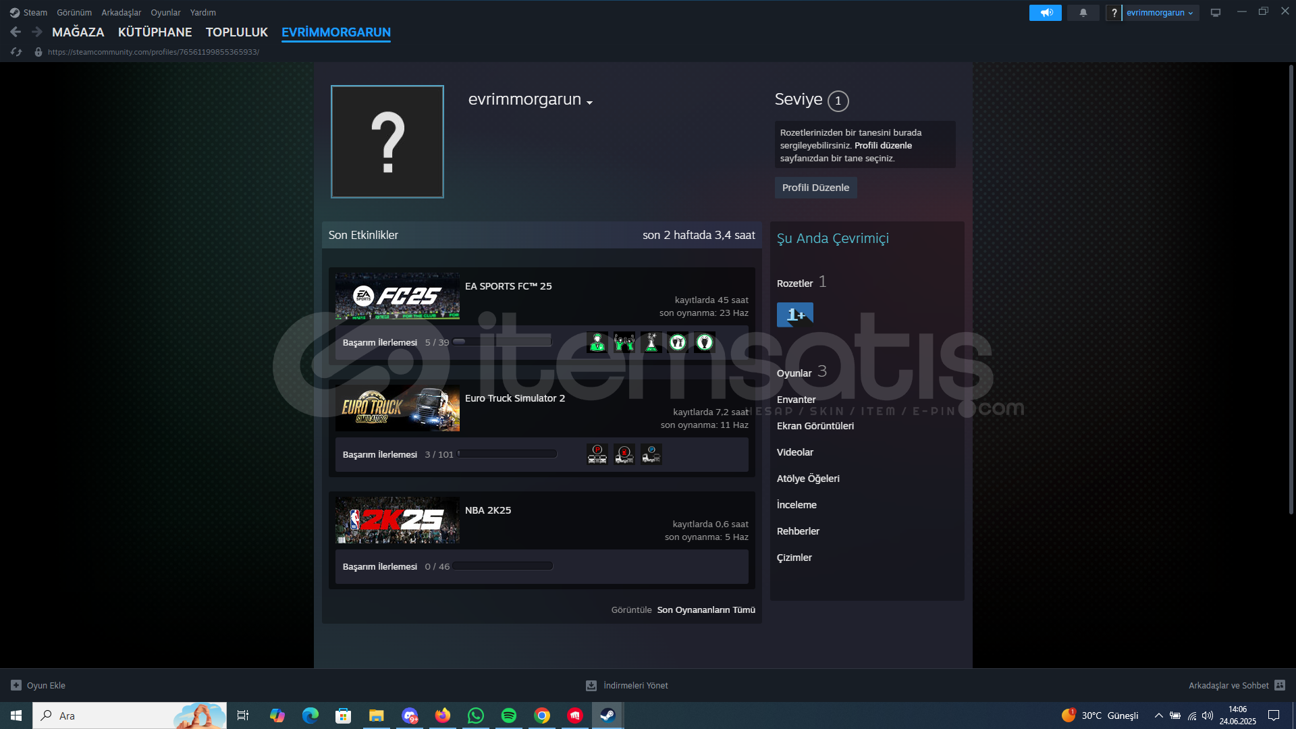Open the 1+ community badge
1296x729 pixels.
click(x=795, y=315)
